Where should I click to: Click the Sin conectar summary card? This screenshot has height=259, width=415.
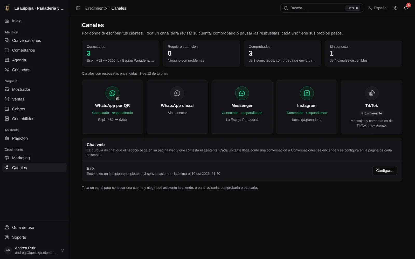pyautogui.click(x=363, y=53)
